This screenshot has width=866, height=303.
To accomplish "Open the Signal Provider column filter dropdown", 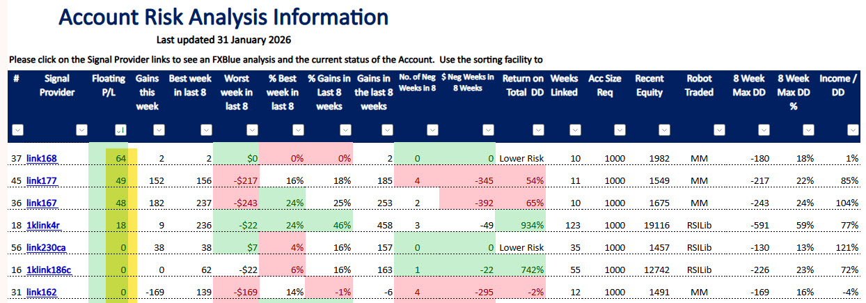I will pyautogui.click(x=81, y=130).
